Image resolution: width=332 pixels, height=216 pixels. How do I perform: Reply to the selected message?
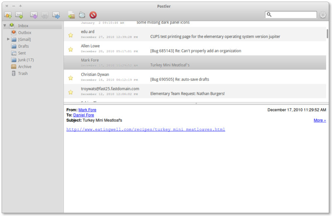click(34, 15)
